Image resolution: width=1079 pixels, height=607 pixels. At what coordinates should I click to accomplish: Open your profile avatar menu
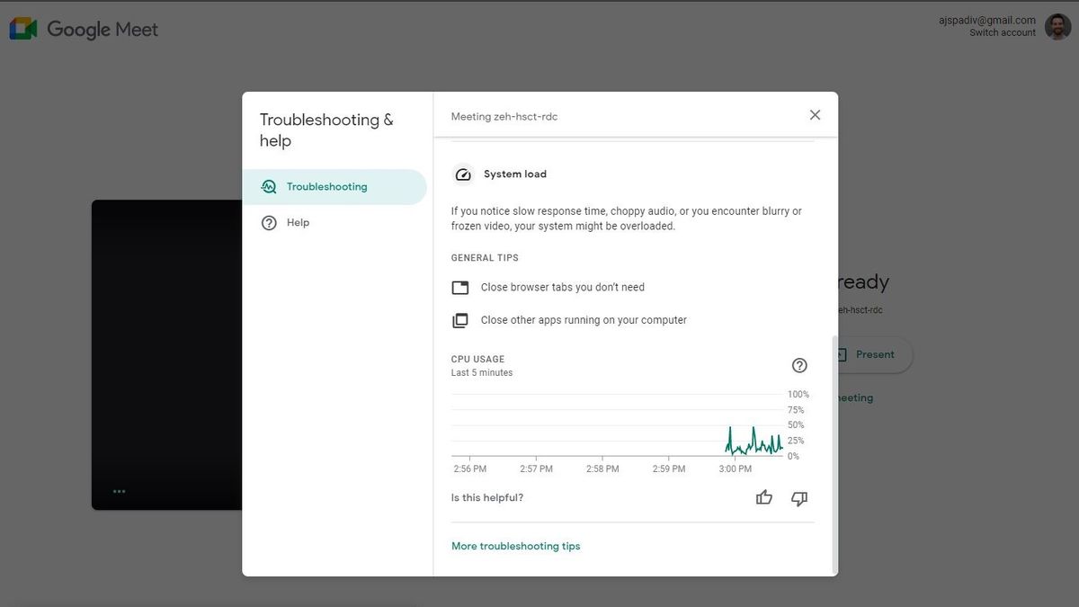click(1057, 26)
